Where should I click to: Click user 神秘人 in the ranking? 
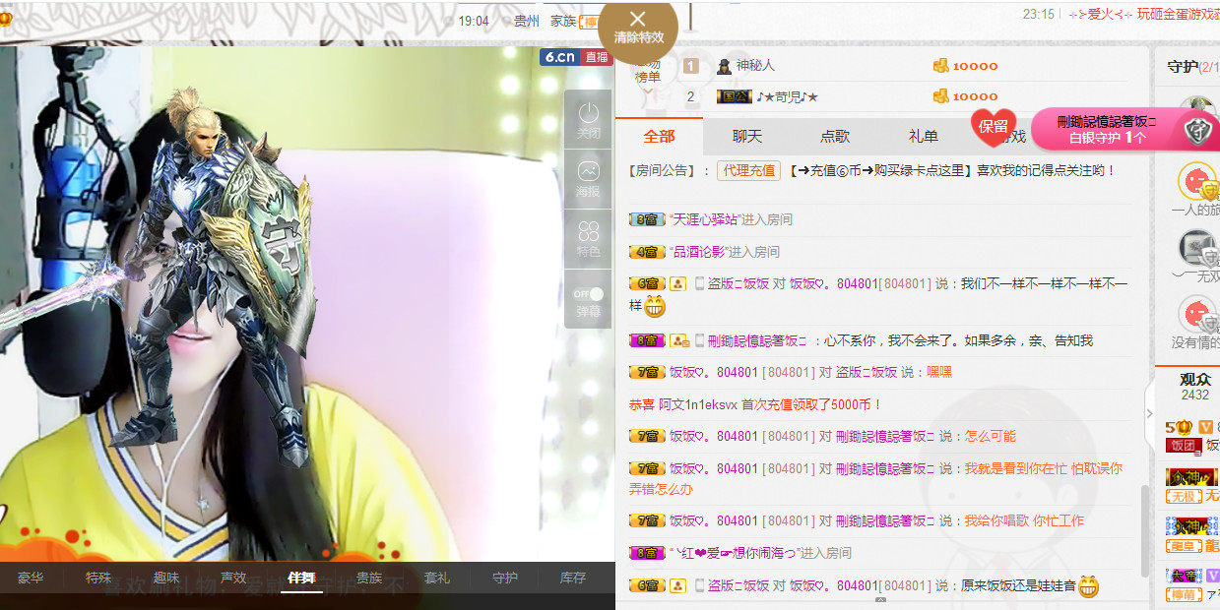pos(756,66)
